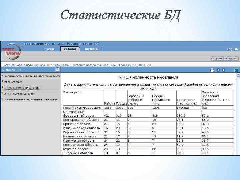The image size is (240, 180).
Task: Select 1. ЧИСЛЕННОСТЬ НАСЕЛЕНИЯ contents item
Action: (22, 88)
